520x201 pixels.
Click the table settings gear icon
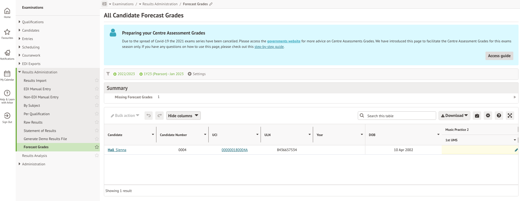[x=488, y=115]
